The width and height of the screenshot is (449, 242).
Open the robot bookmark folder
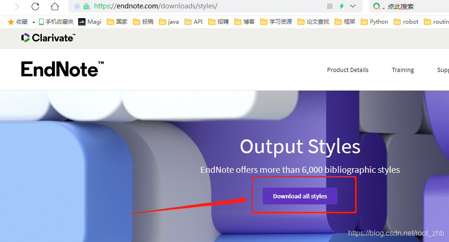406,22
